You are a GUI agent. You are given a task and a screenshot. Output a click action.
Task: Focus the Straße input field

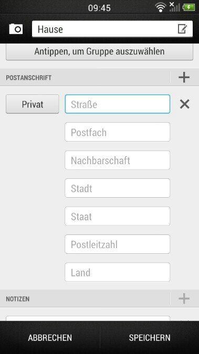118,104
